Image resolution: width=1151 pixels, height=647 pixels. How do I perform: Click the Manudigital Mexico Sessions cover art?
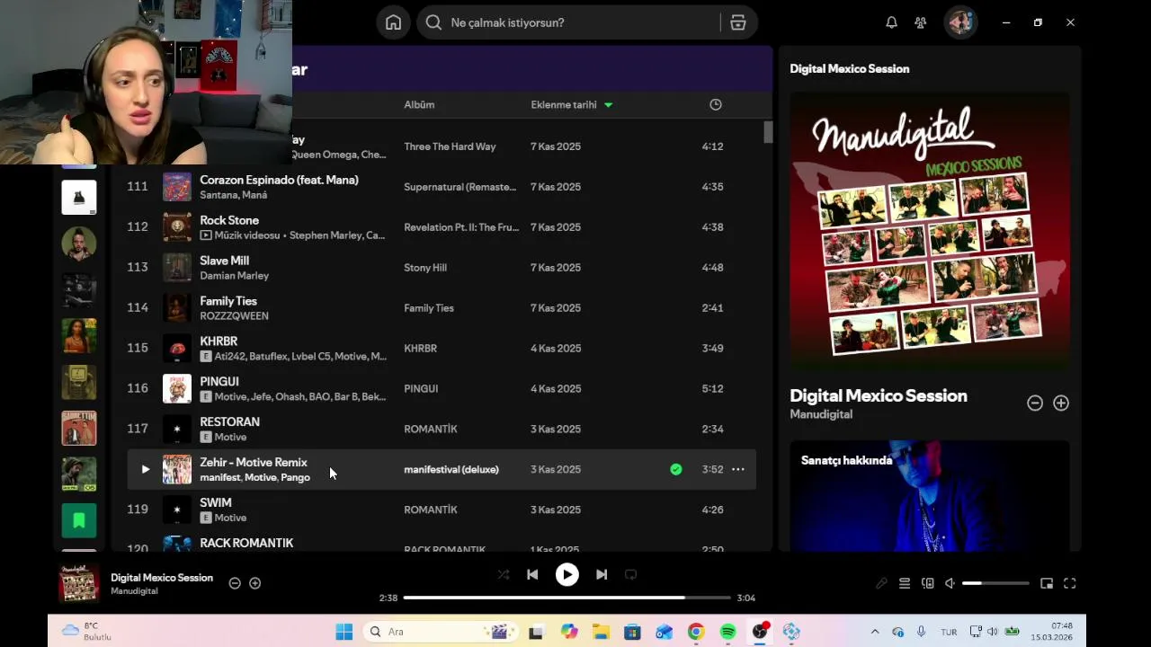tap(930, 232)
